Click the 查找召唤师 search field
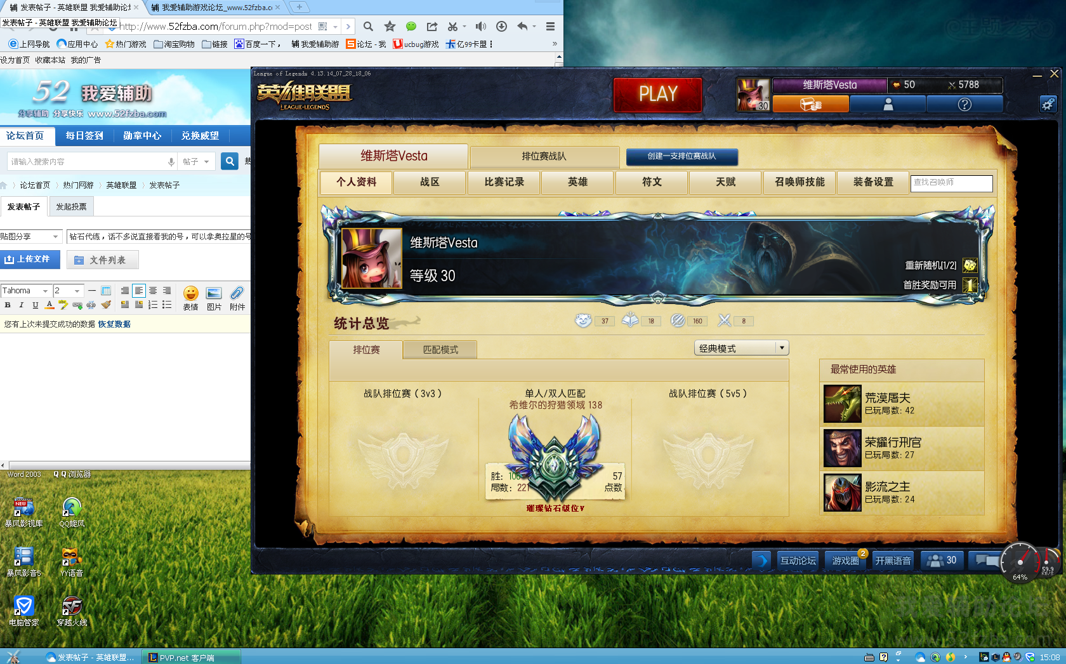Screen dimensions: 1066x664 click(x=952, y=183)
